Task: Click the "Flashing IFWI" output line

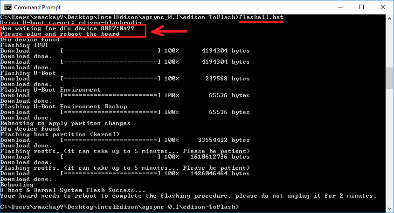Action: (22, 45)
